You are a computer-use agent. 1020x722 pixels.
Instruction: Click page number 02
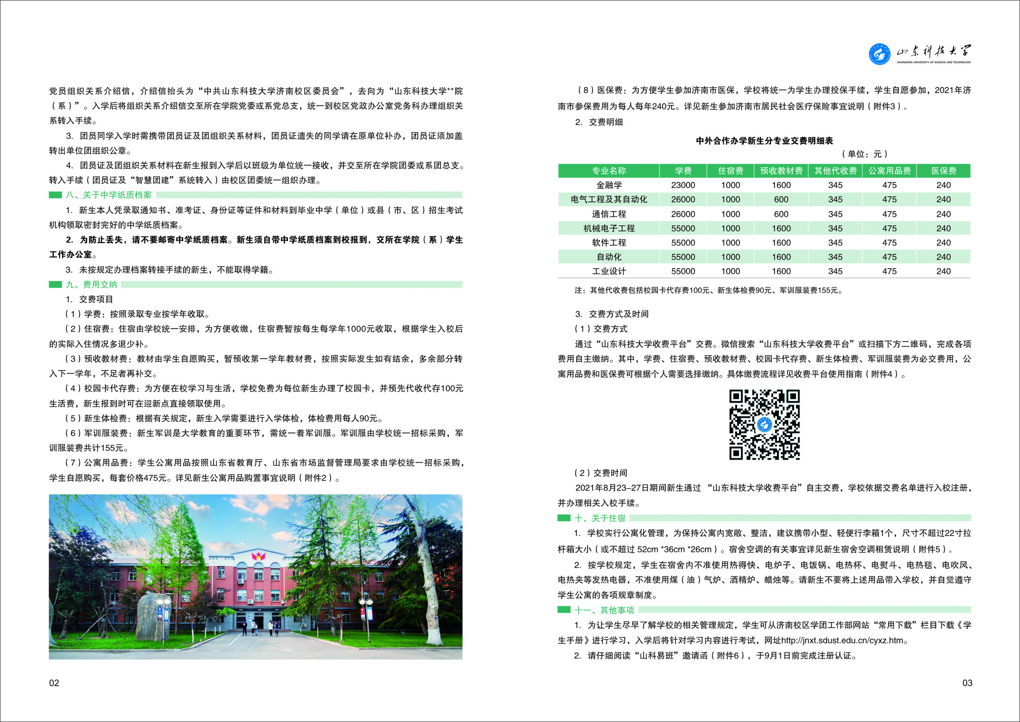click(54, 683)
